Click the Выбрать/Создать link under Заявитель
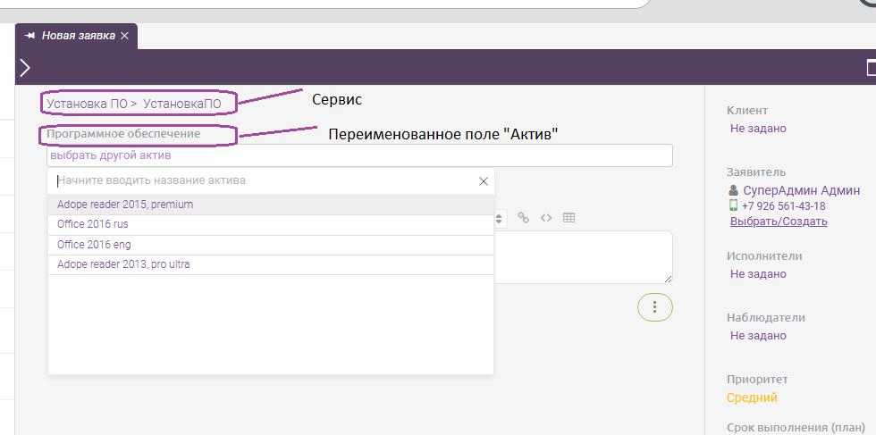 pyautogui.click(x=779, y=221)
